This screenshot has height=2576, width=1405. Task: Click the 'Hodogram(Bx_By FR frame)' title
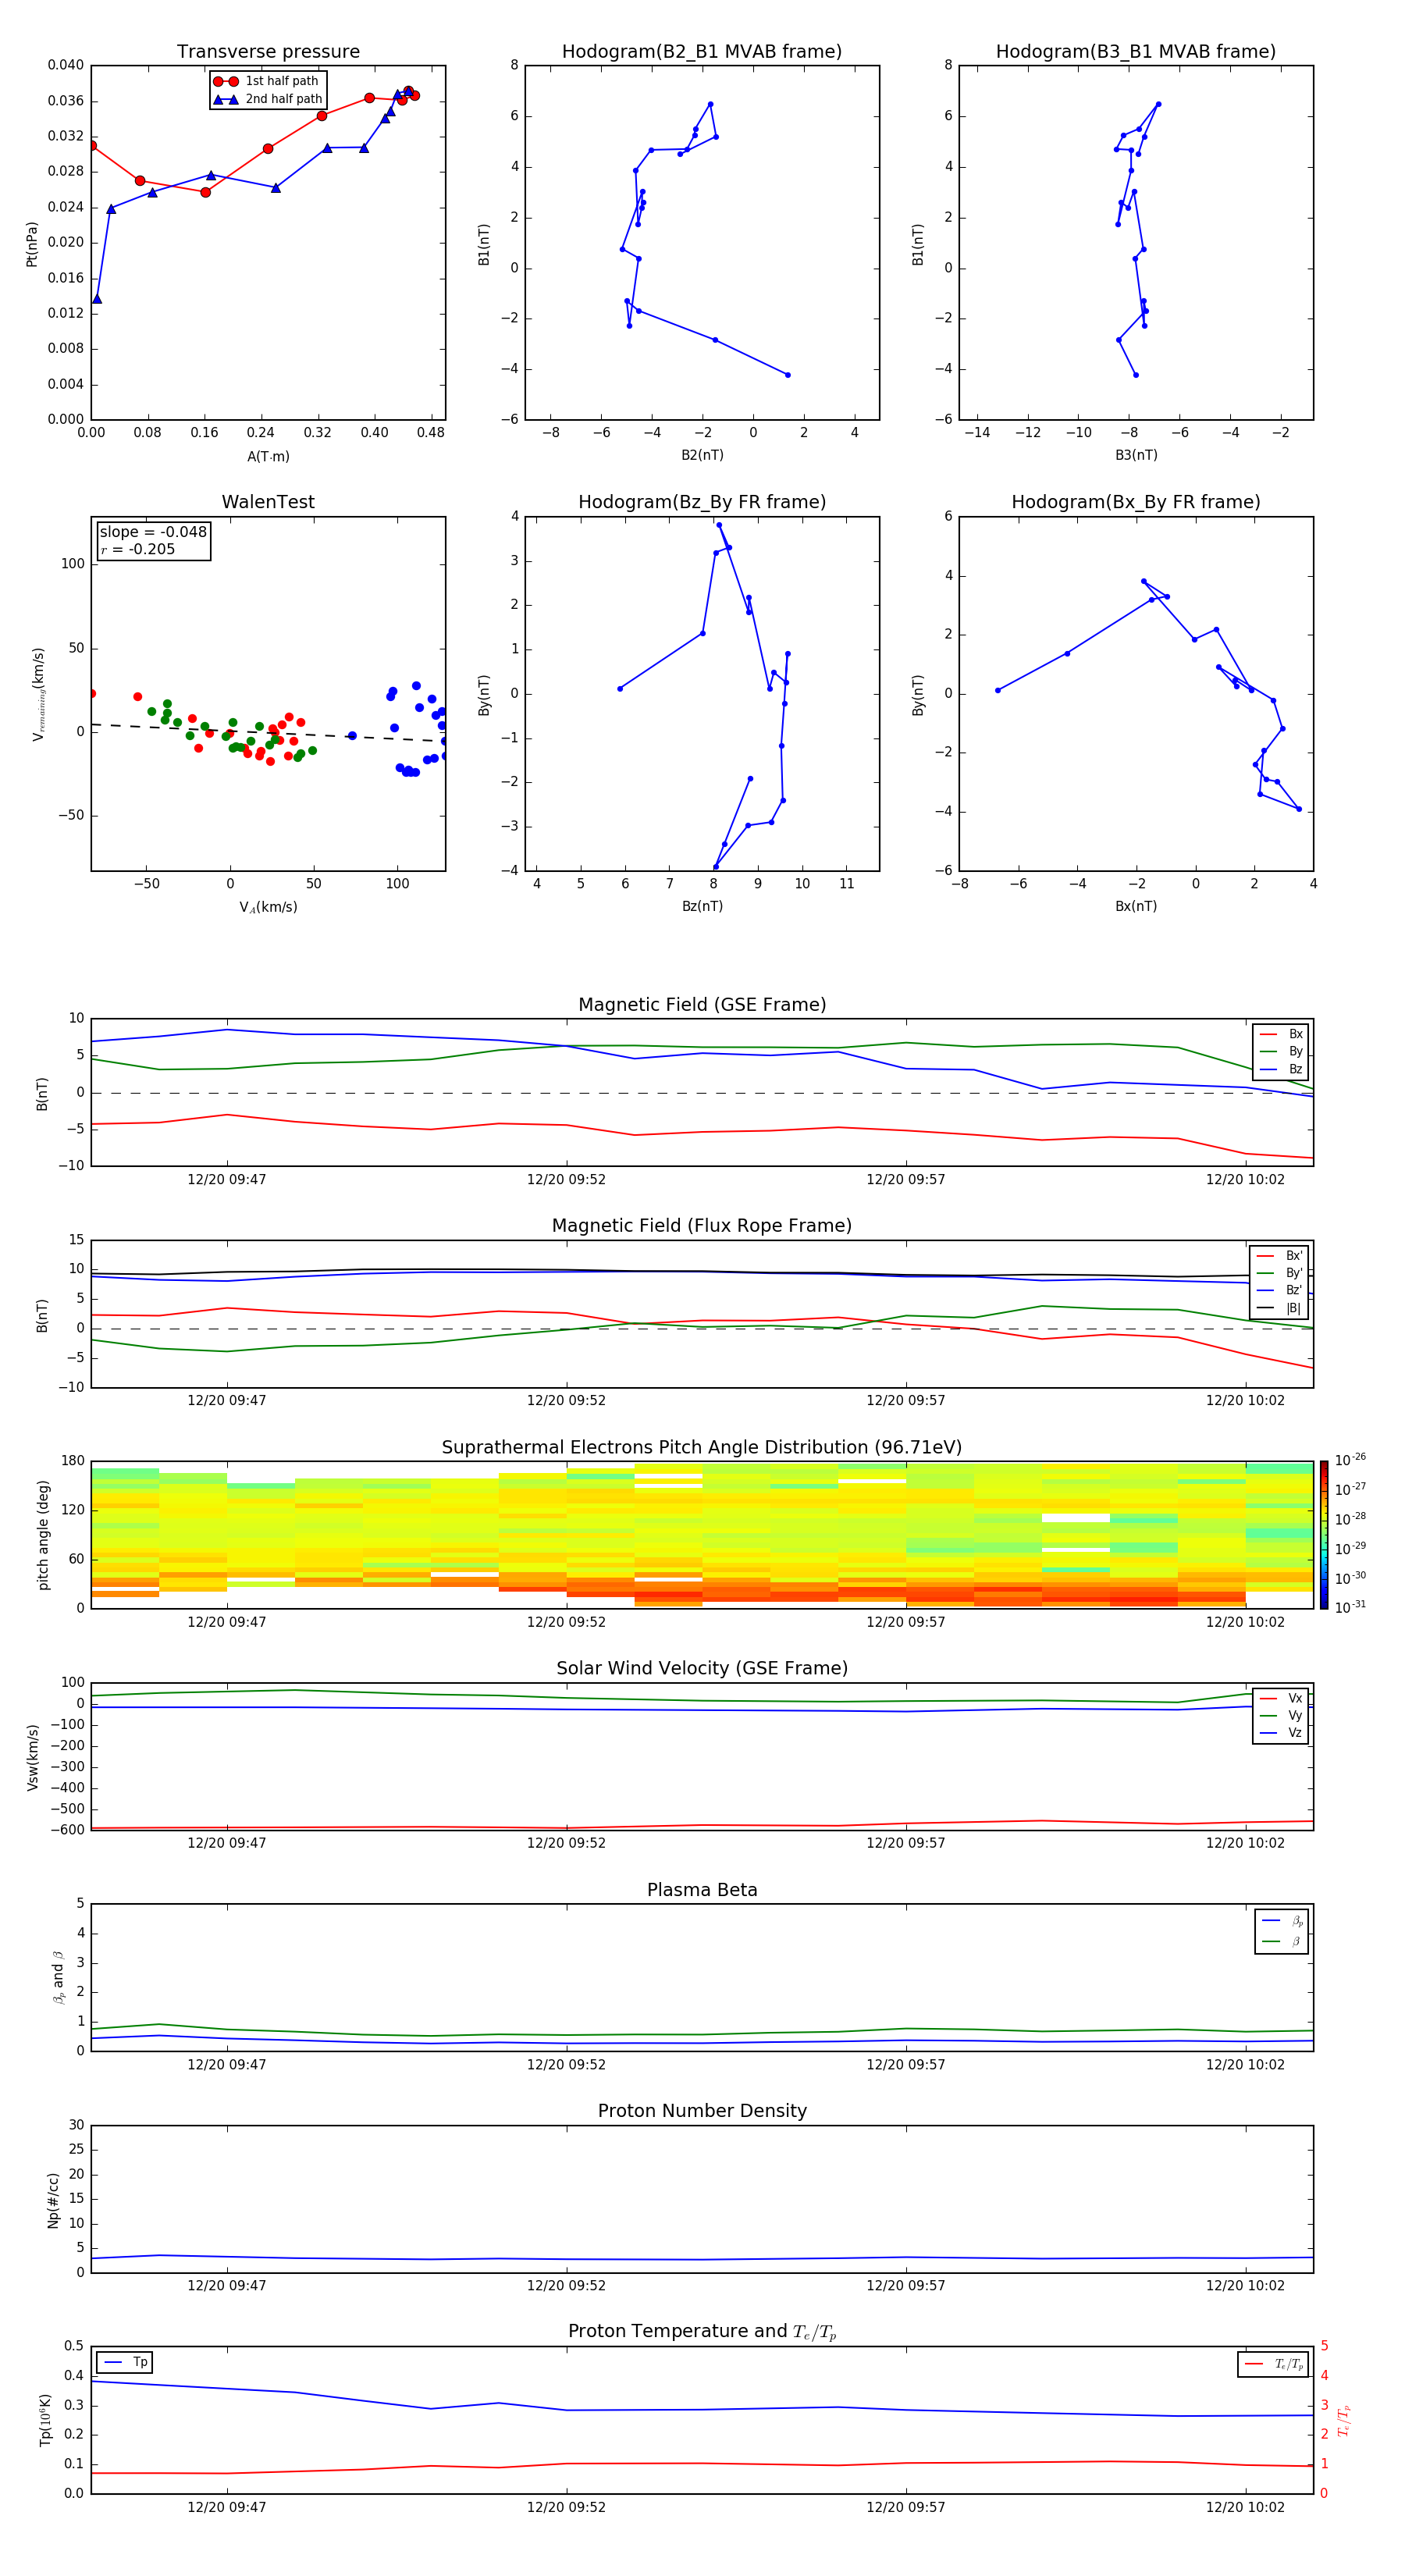point(1136,502)
